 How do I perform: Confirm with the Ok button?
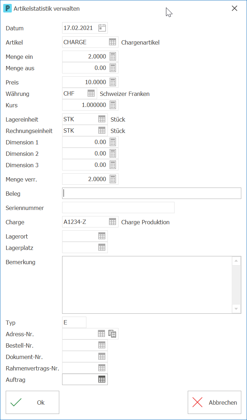coord(32,402)
